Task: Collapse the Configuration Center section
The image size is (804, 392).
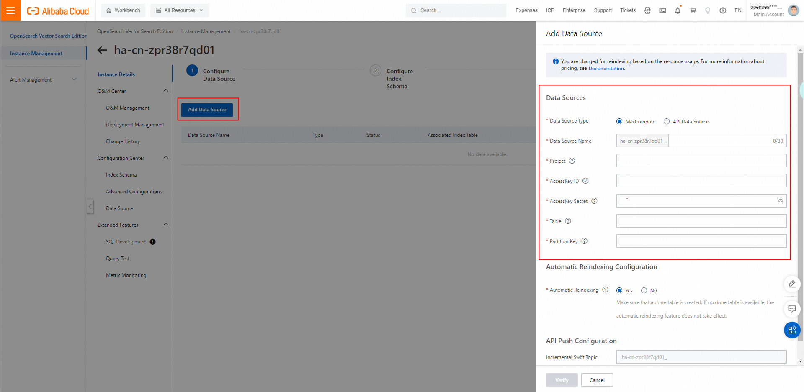Action: coord(166,158)
